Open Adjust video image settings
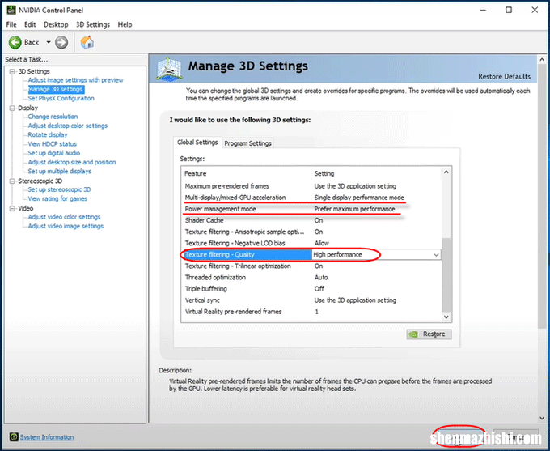Screen dimensions: 550x451 [x=66, y=226]
